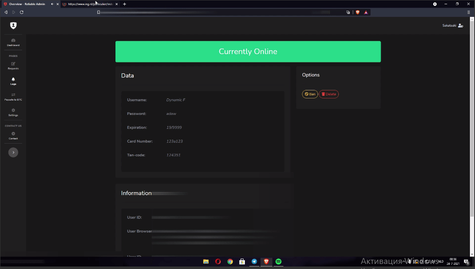The image size is (475, 269).
Task: Switch to the Overview - Reliable Admin tab
Action: pyautogui.click(x=27, y=4)
